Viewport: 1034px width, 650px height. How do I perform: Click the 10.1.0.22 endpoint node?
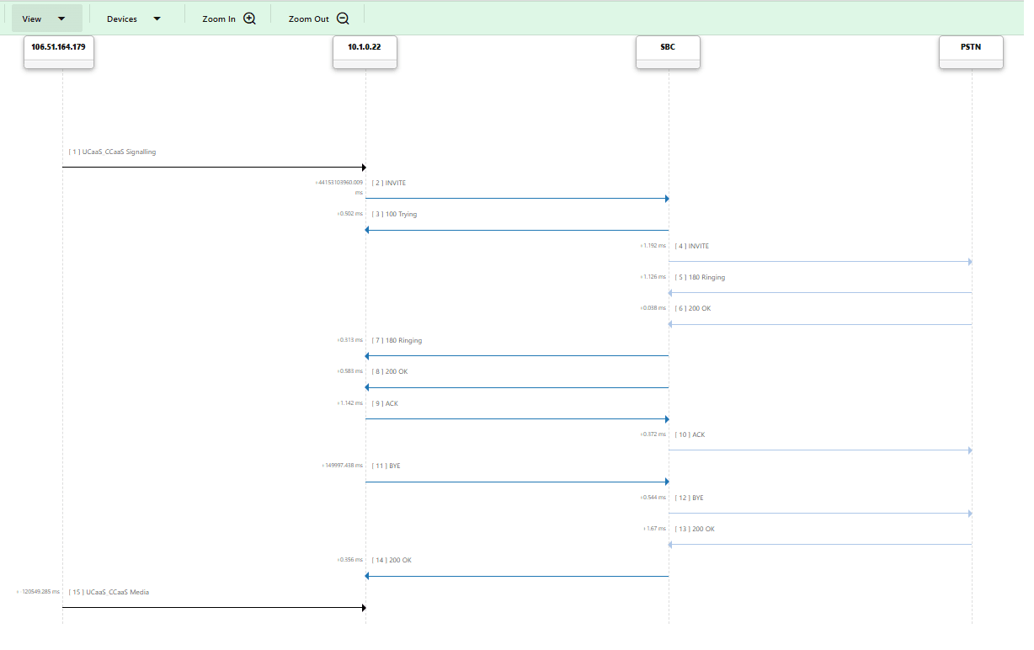click(x=364, y=47)
